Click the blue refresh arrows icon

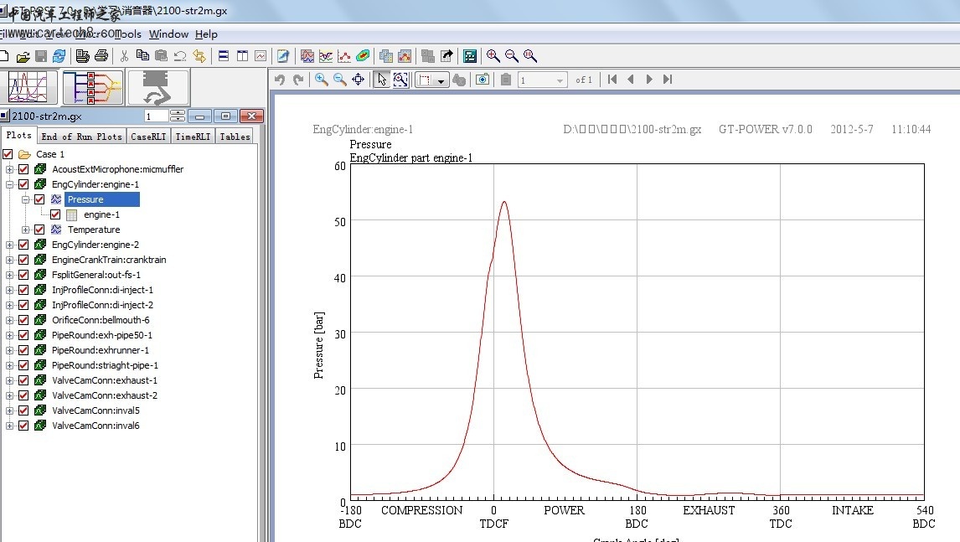pyautogui.click(x=59, y=56)
